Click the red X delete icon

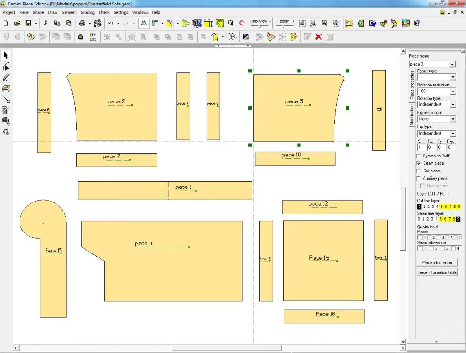pyautogui.click(x=319, y=37)
